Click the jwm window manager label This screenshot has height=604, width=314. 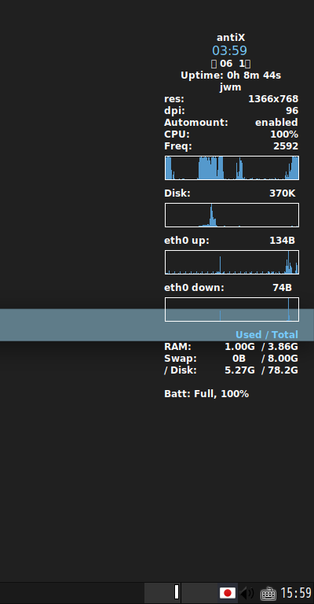[x=231, y=87]
